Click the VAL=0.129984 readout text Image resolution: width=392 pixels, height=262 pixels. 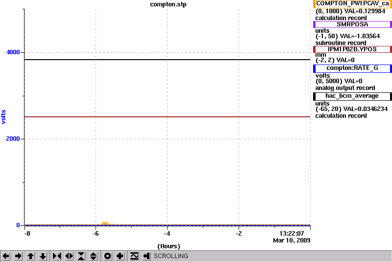365,11
